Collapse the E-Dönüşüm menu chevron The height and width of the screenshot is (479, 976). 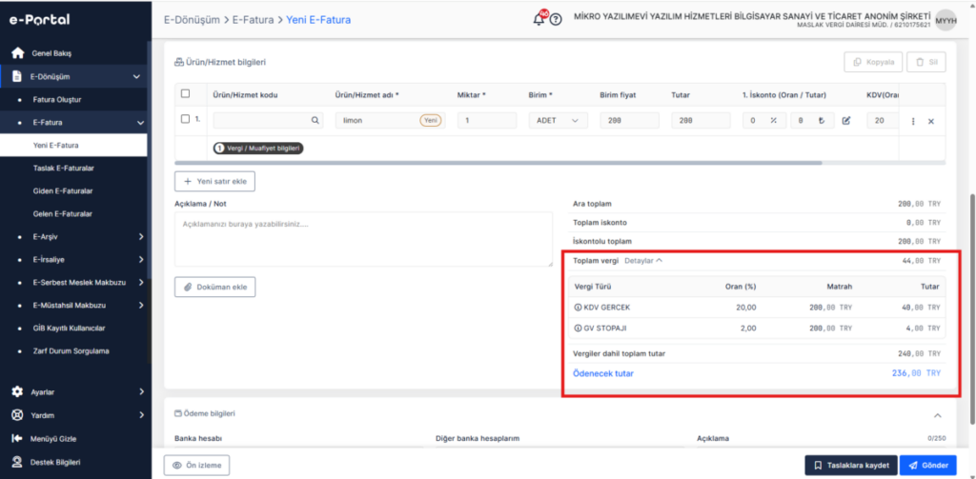[x=137, y=77]
